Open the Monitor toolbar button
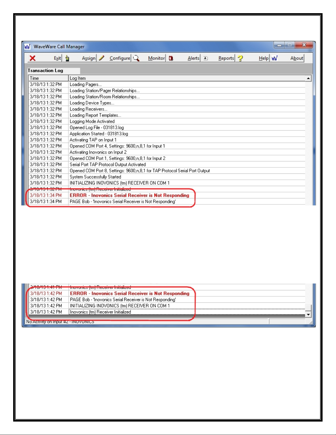 (x=149, y=58)
